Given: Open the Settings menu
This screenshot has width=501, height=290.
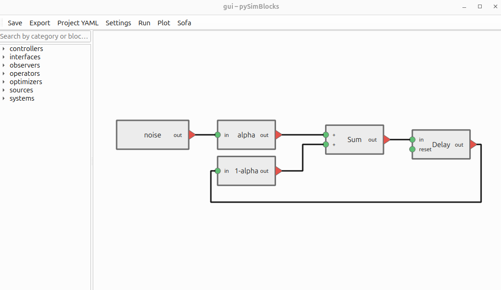Looking at the screenshot, I should [118, 23].
